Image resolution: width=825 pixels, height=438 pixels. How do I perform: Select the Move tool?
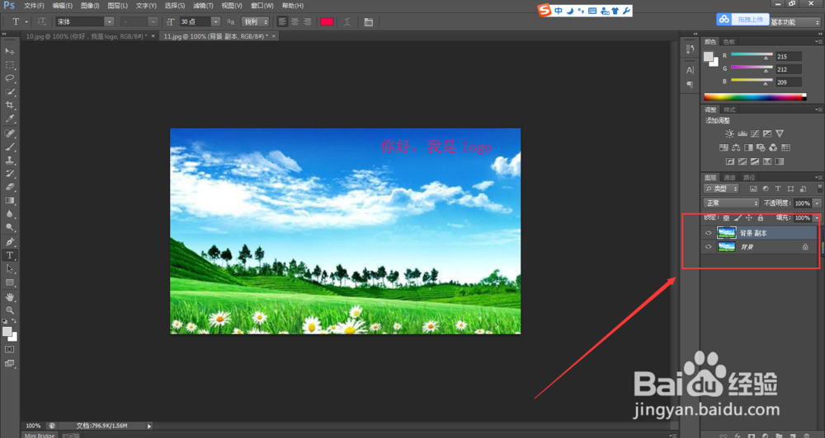9,51
